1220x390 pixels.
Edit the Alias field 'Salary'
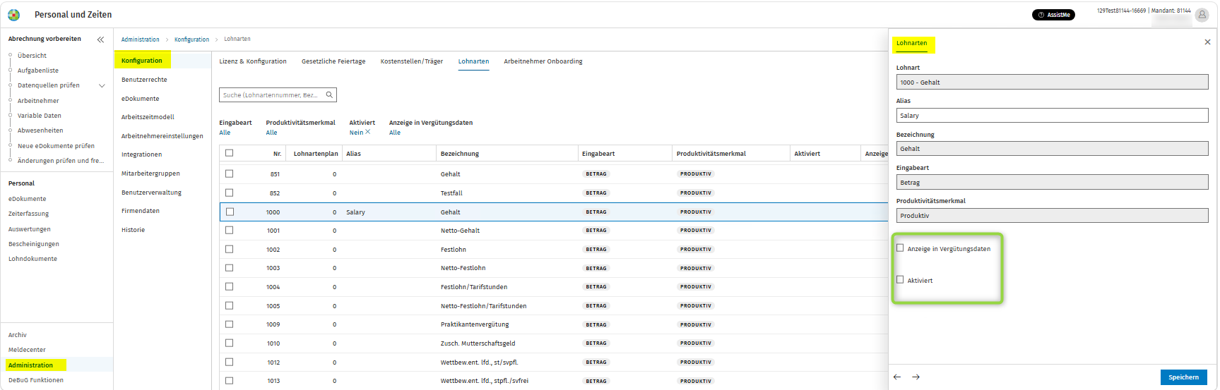click(x=1052, y=116)
